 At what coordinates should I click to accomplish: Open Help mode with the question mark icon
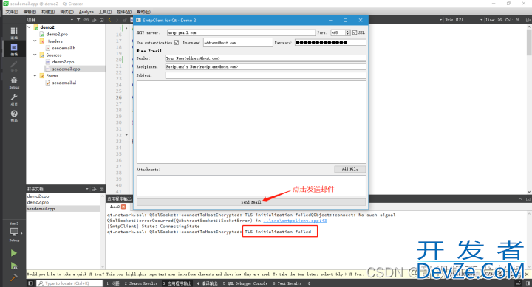pyautogui.click(x=14, y=115)
